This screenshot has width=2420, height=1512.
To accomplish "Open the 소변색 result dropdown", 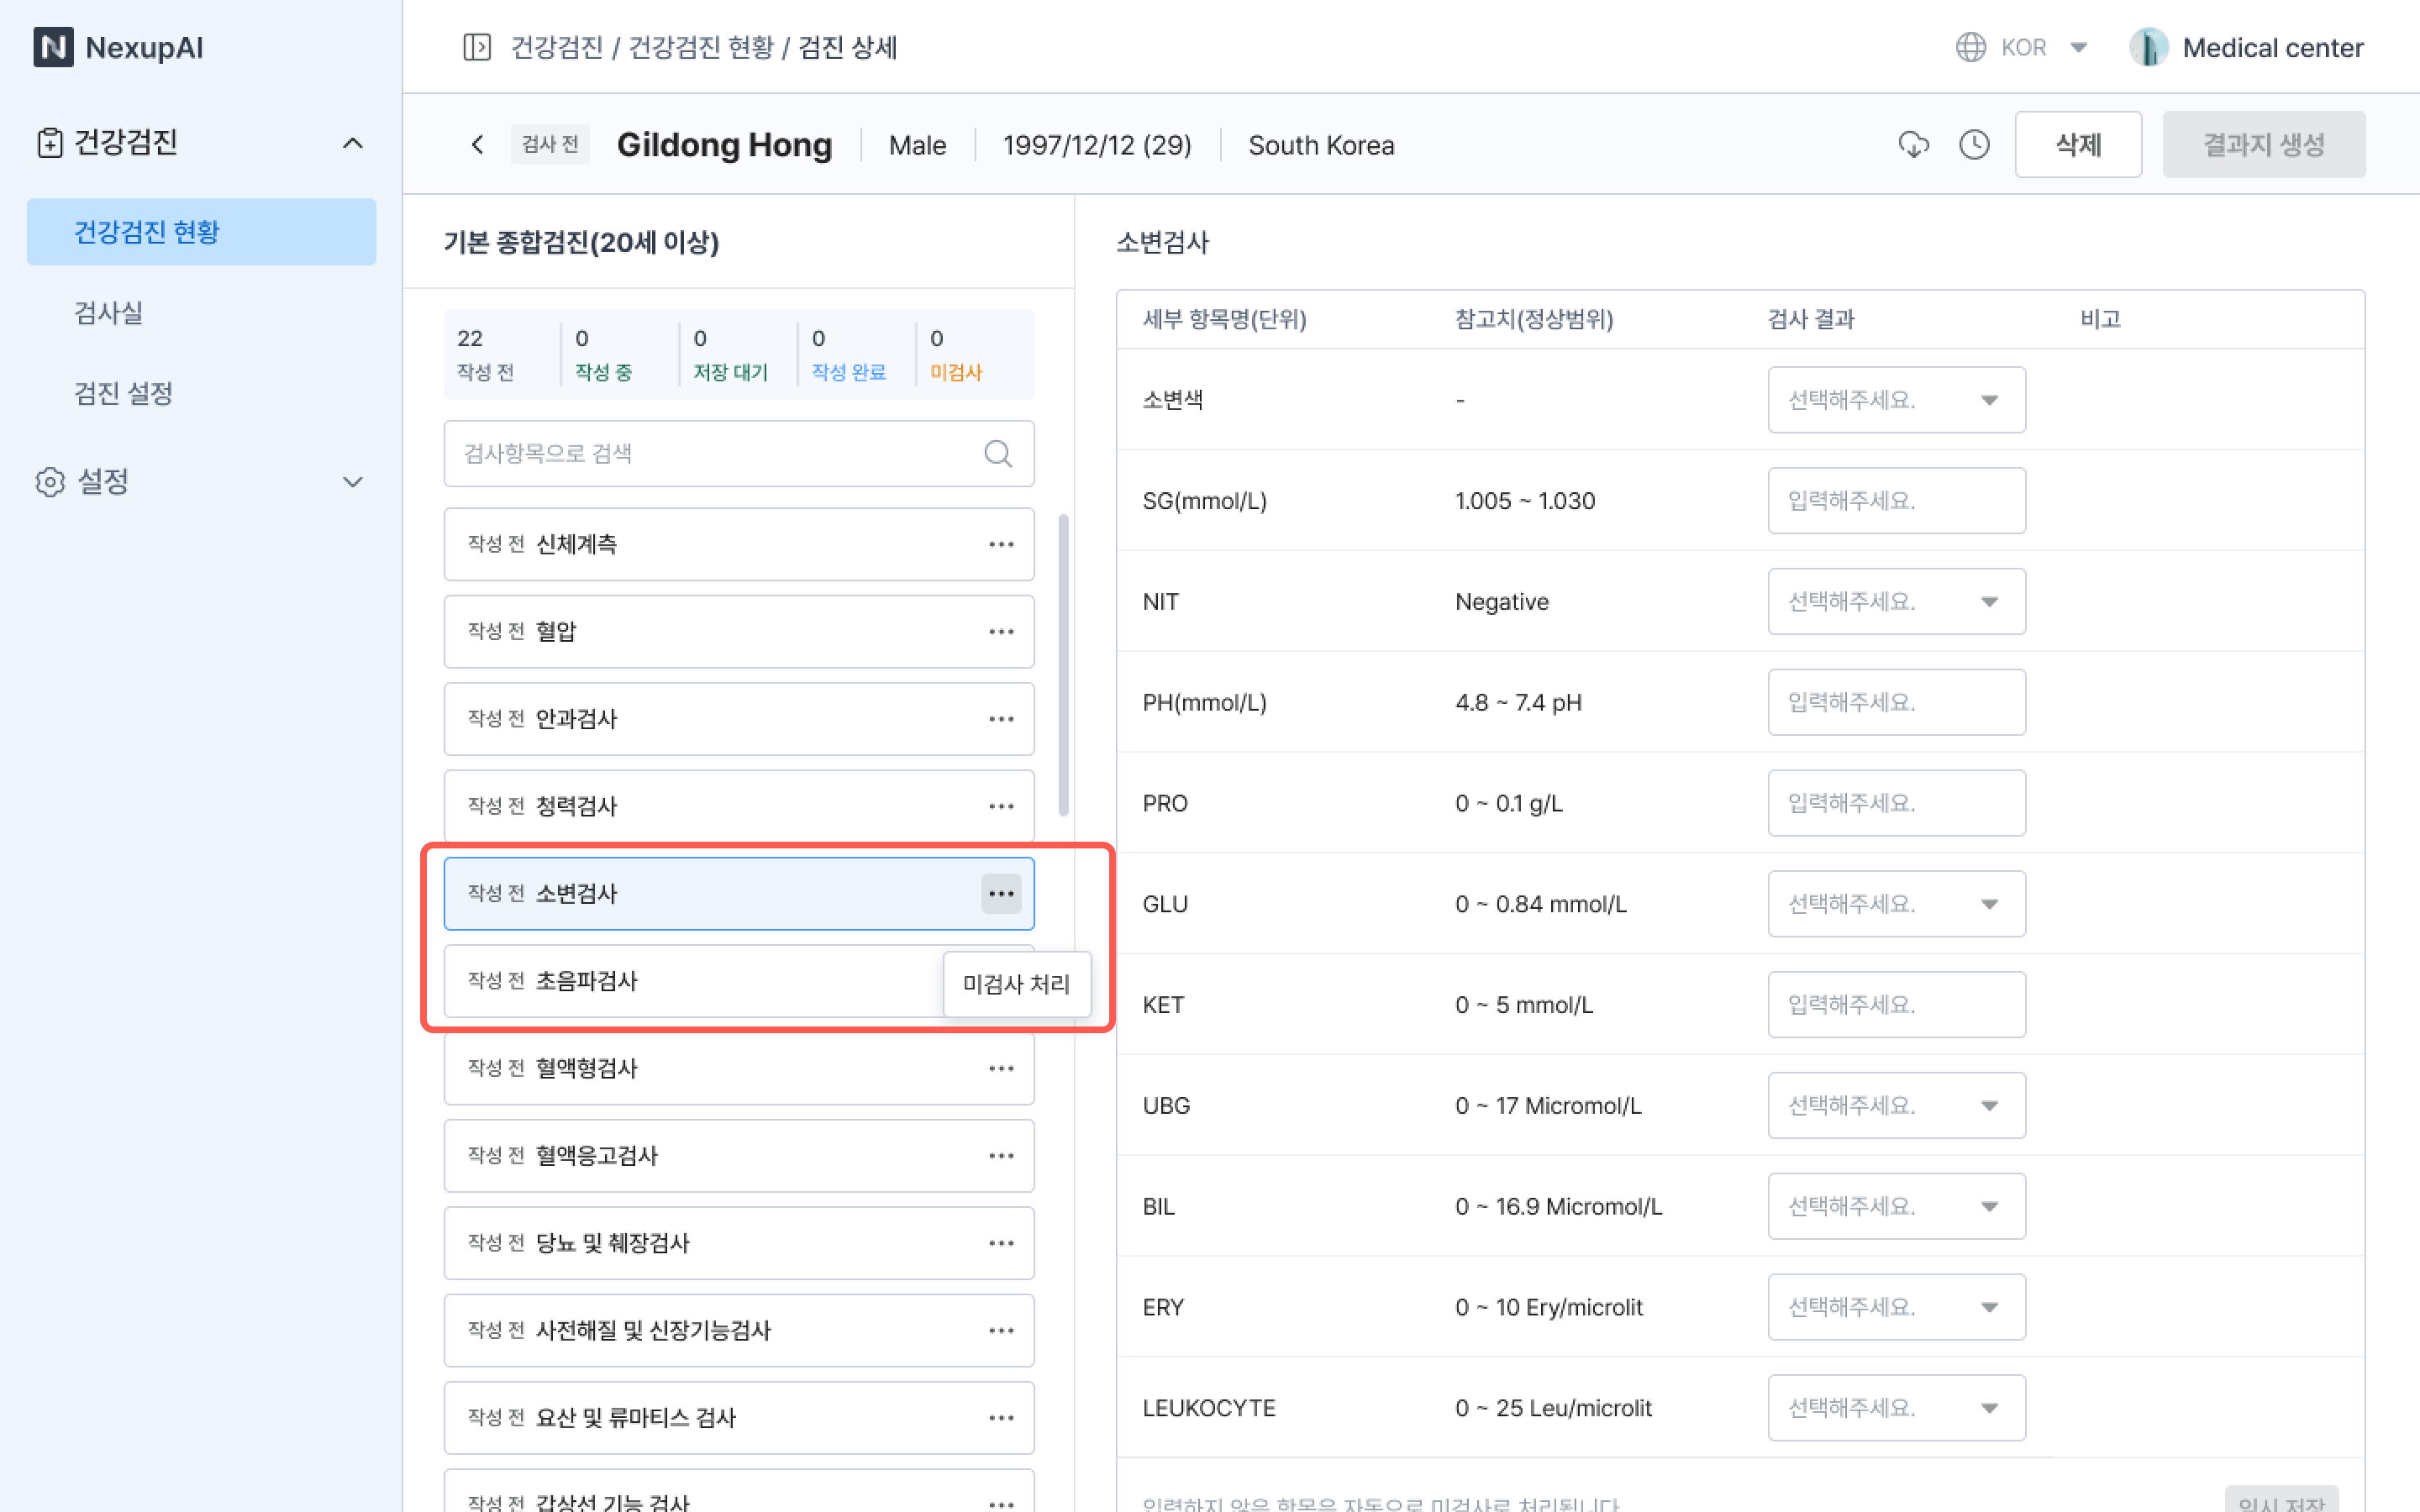I will 1896,400.
